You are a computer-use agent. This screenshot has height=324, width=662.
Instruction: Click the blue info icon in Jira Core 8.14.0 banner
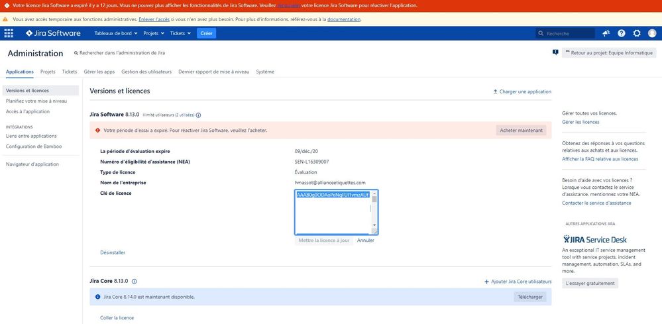click(x=98, y=297)
